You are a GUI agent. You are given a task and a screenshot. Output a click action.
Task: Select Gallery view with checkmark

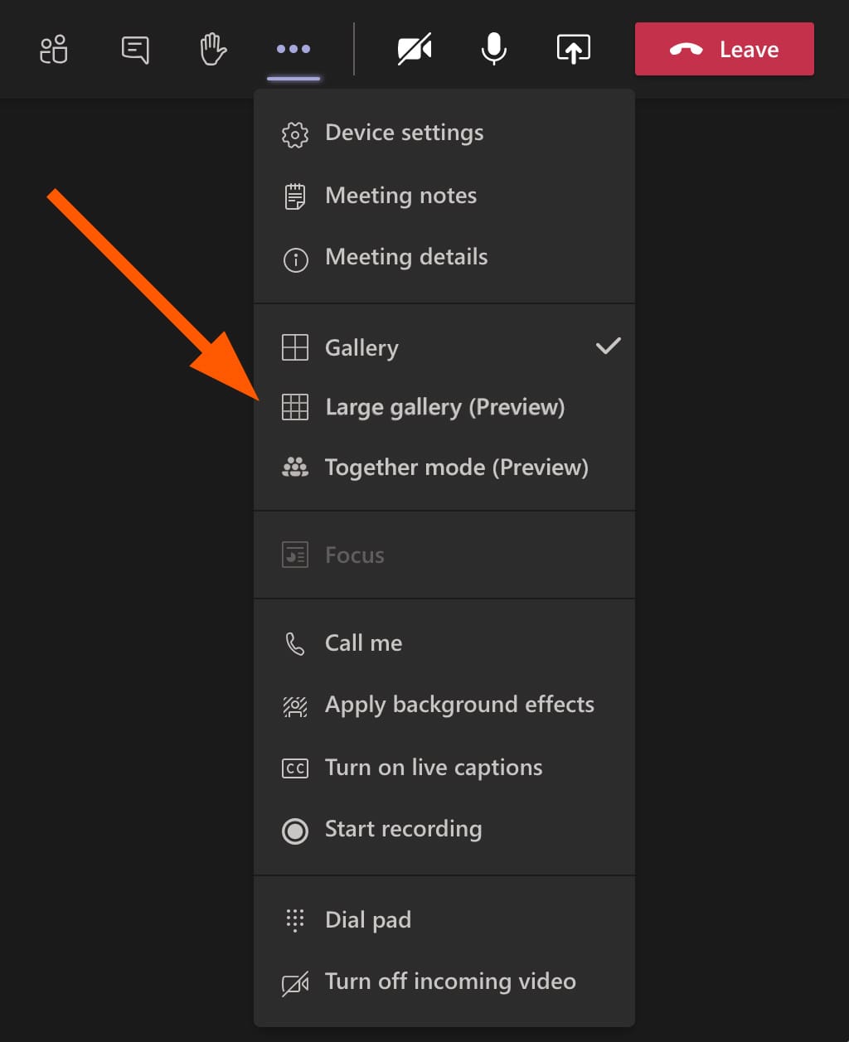[x=361, y=347]
